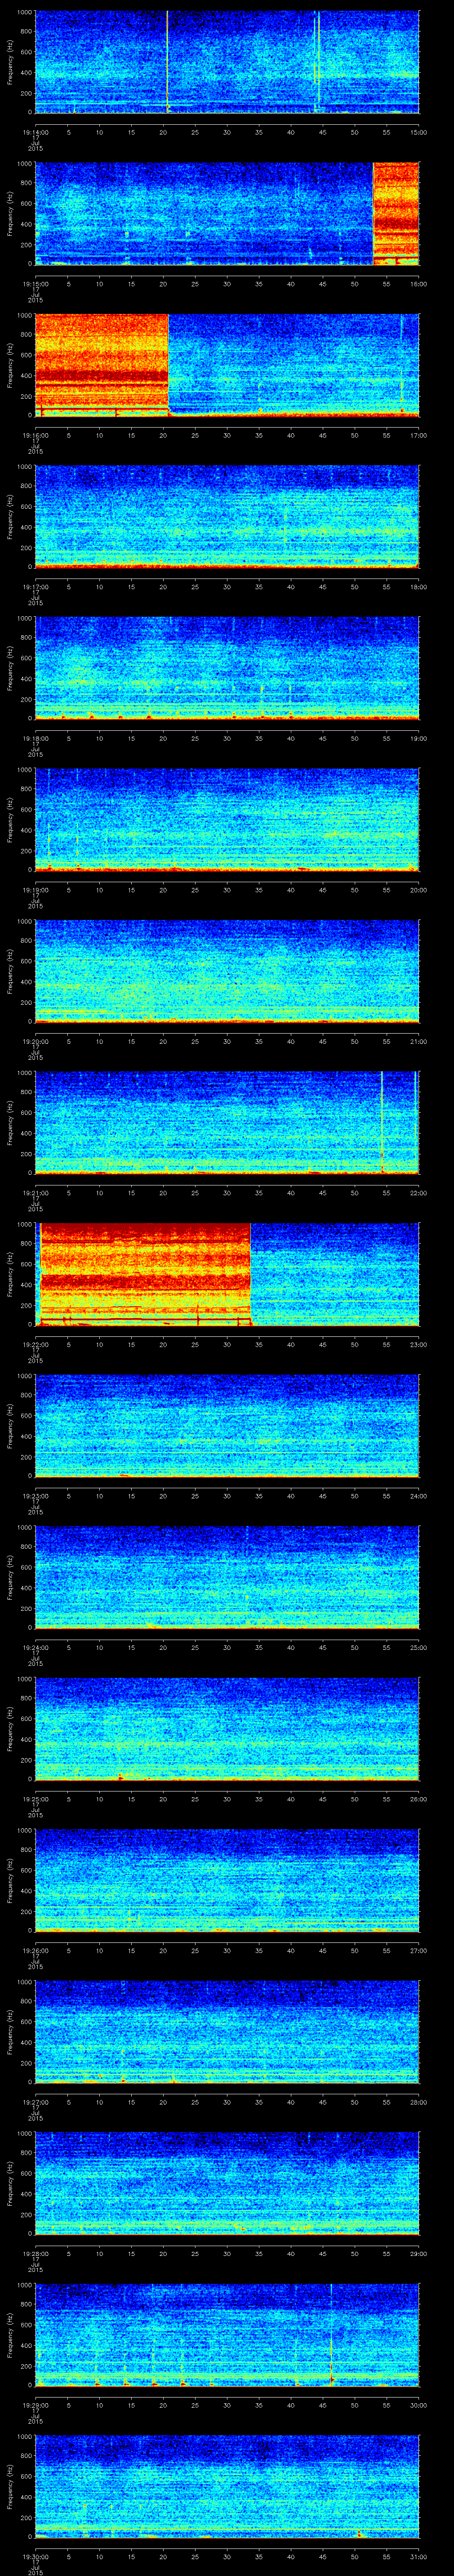The width and height of the screenshot is (454, 2576).
Task: Click the 23:00 end time label
Action: [419, 1344]
